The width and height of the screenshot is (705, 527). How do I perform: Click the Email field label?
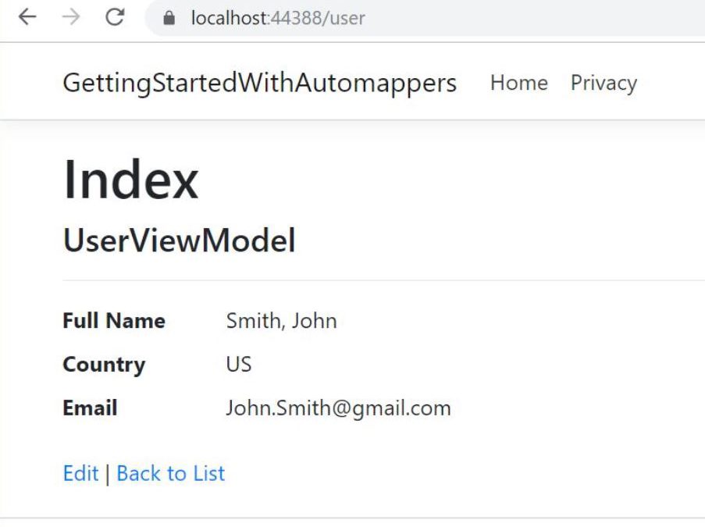(x=90, y=408)
